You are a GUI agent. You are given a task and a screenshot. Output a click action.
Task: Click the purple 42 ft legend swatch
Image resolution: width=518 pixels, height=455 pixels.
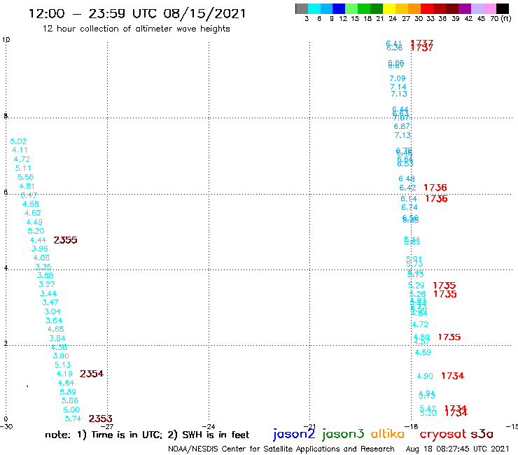(x=465, y=8)
